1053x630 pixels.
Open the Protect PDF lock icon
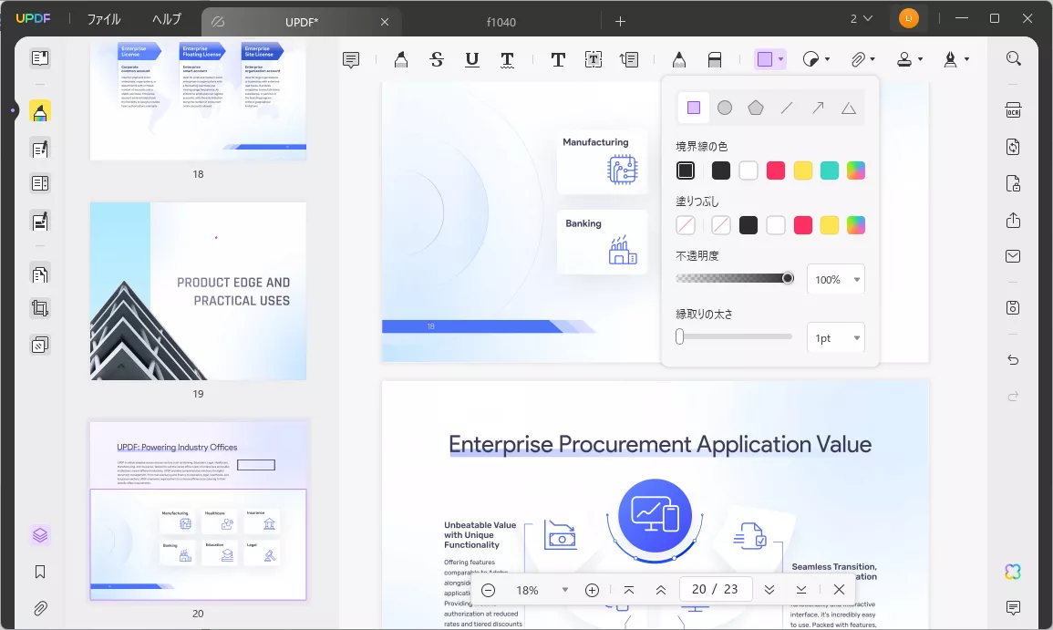point(1014,182)
